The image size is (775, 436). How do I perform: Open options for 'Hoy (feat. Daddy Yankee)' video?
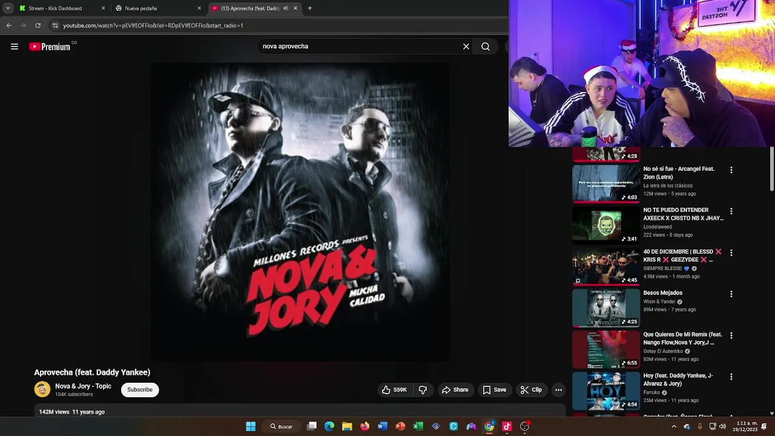[x=731, y=377]
